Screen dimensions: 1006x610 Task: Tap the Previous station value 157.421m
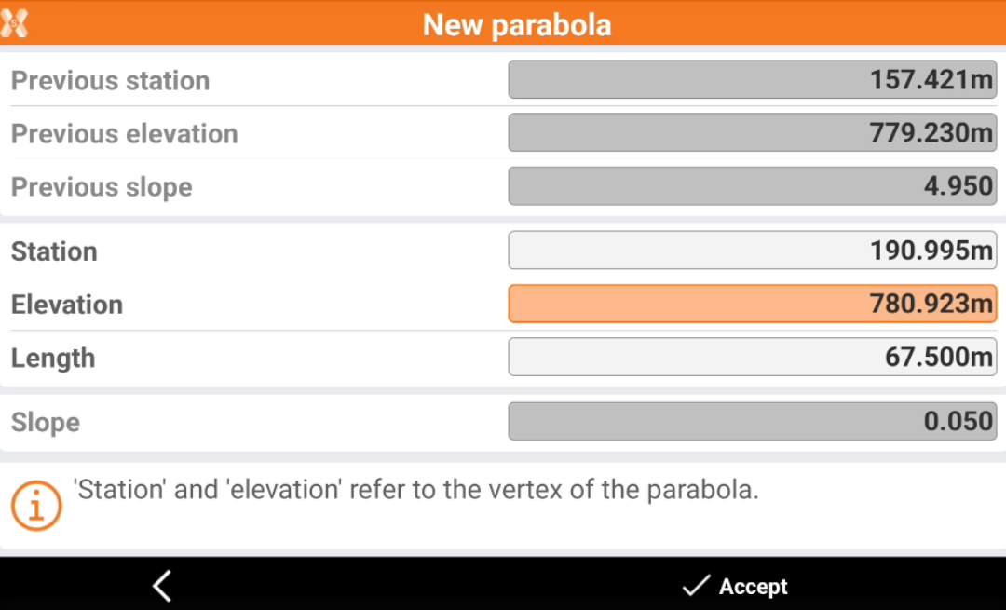tap(752, 80)
